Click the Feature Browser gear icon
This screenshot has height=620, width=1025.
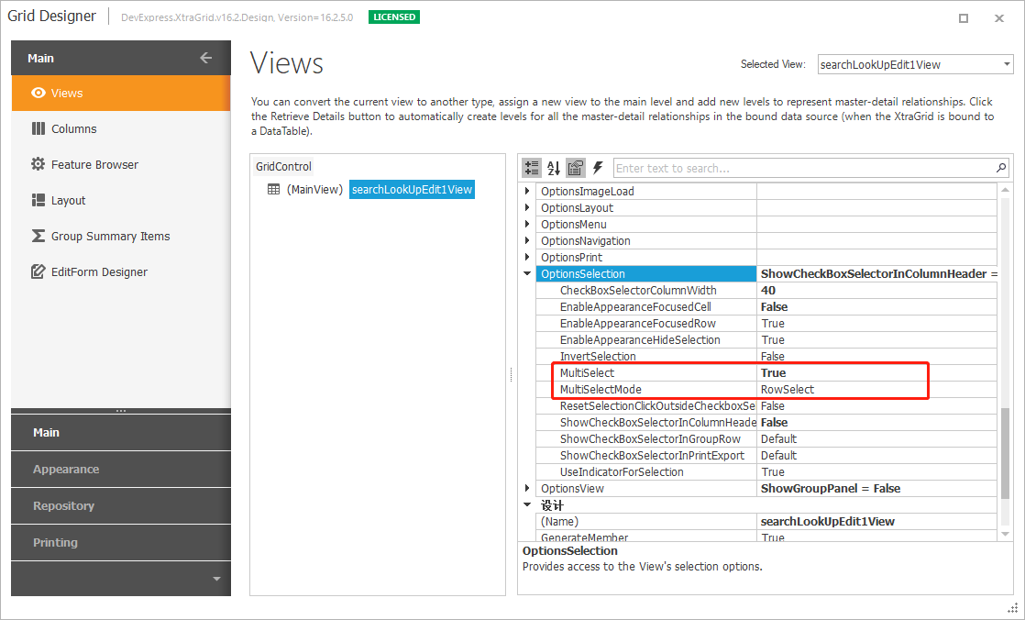(39, 164)
